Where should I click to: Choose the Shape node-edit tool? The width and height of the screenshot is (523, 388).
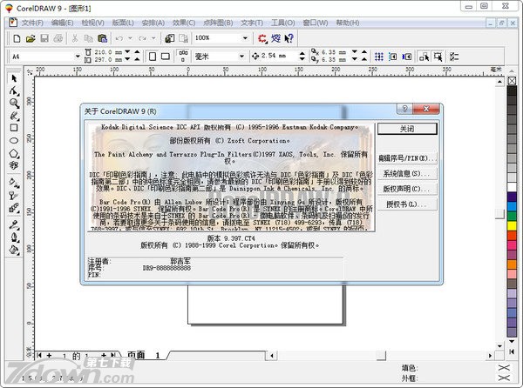point(14,90)
